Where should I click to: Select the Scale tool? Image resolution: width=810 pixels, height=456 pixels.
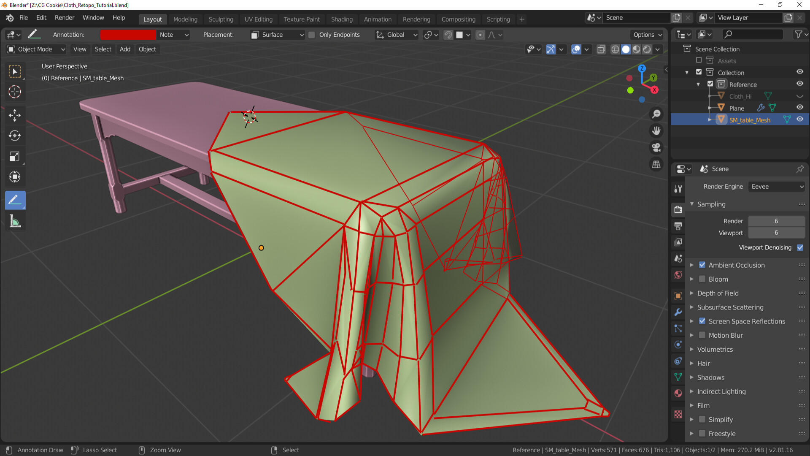coord(15,157)
